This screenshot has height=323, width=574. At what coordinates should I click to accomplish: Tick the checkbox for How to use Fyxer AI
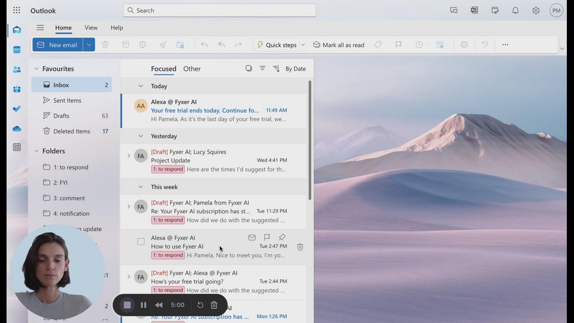point(141,242)
